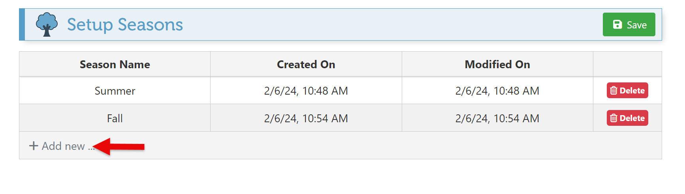
Task: Click the trash icon in the Fall row
Action: 613,118
